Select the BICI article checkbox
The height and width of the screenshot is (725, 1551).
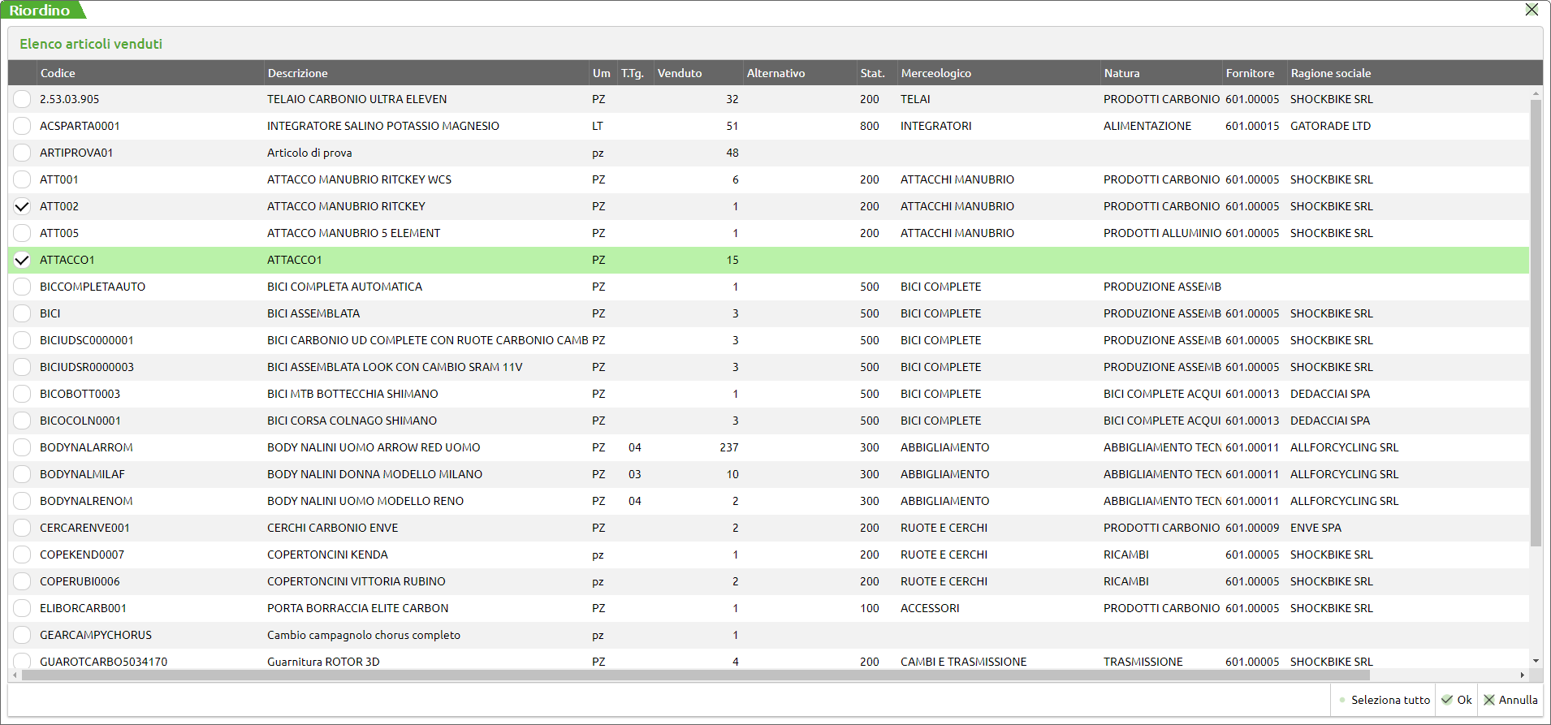coord(22,313)
